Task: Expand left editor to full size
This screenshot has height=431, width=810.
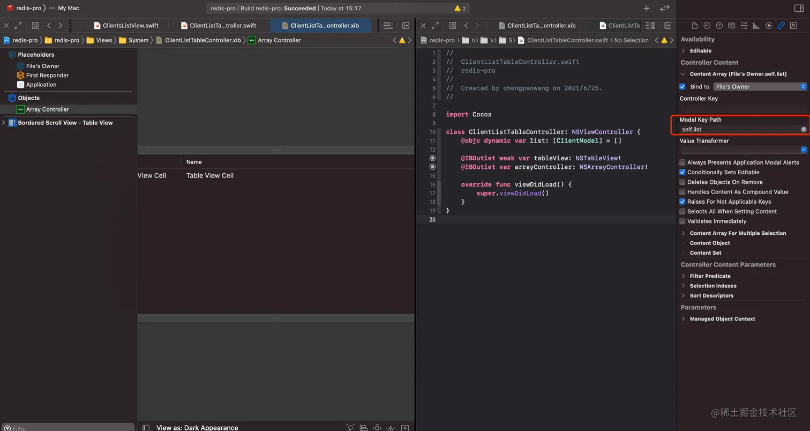Action: [x=18, y=25]
